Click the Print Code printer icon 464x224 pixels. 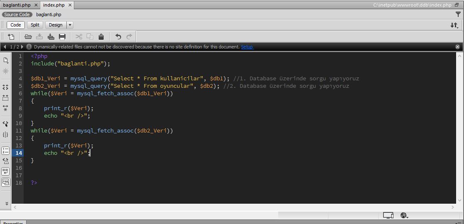pos(62,37)
